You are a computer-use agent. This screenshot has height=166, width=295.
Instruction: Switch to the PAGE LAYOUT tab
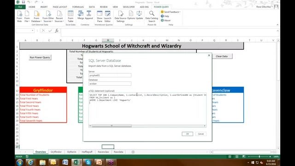pyautogui.click(x=60, y=7)
